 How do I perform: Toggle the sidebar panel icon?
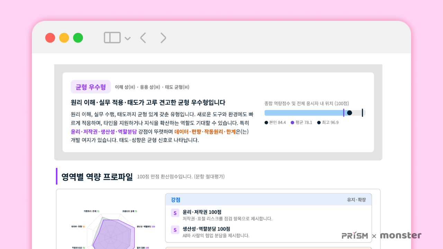(112, 38)
